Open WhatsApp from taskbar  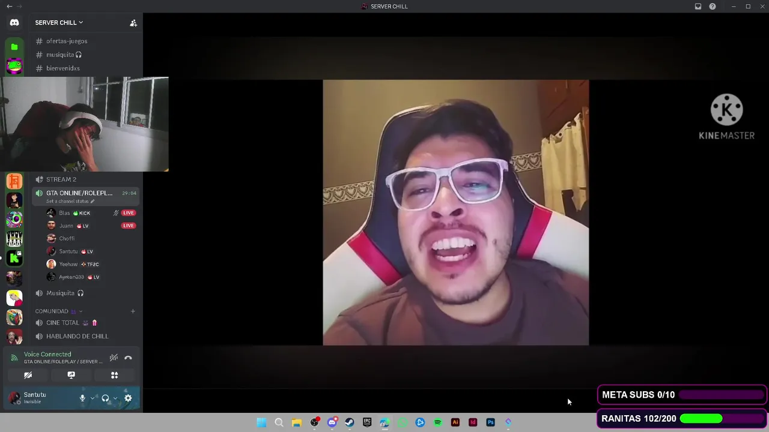[403, 422]
